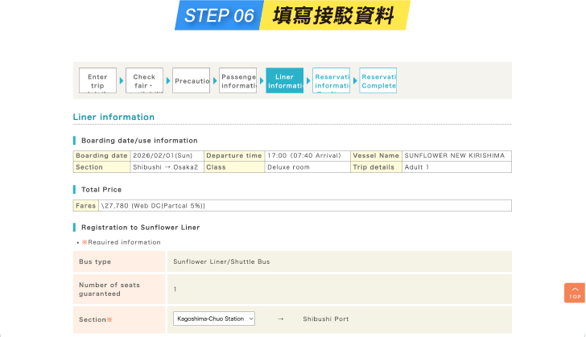Screen dimensions: 586x337
Task: Open the Kagoshima-Chuo Station section dropdown
Action: tap(214, 319)
